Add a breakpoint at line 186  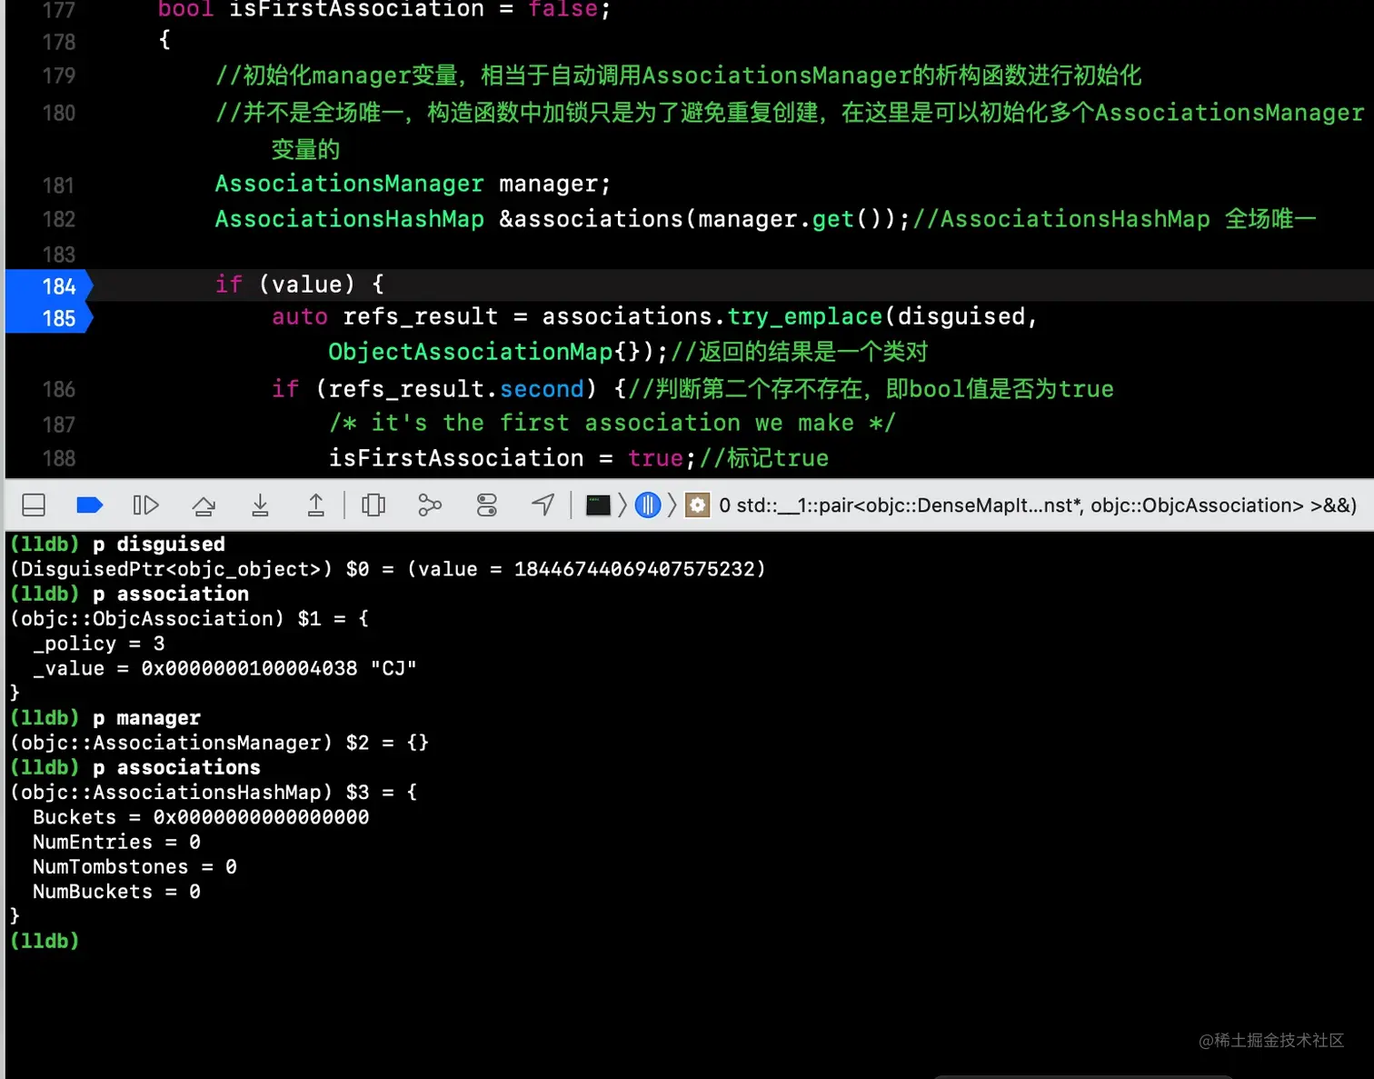pyautogui.click(x=58, y=389)
